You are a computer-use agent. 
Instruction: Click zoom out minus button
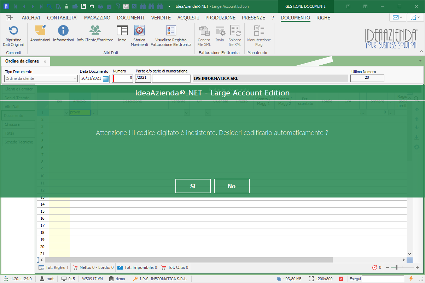tap(388, 267)
